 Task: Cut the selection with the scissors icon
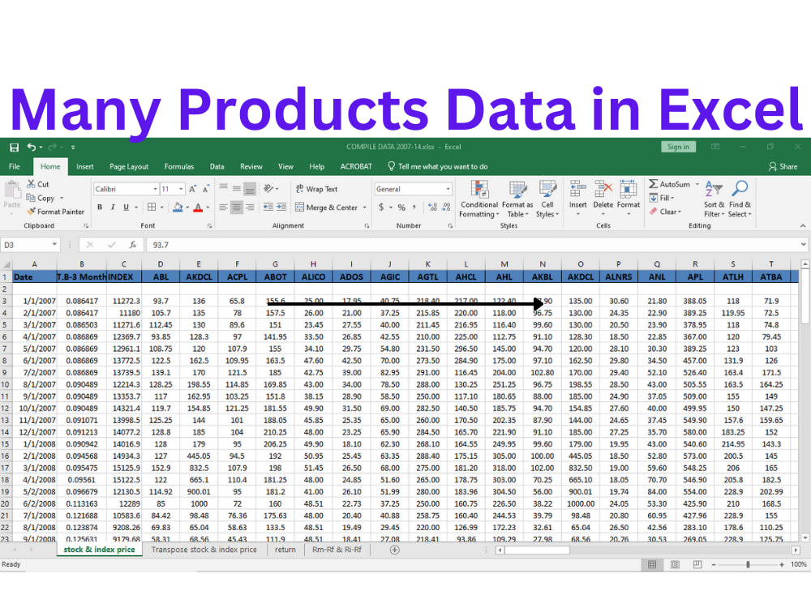click(38, 184)
